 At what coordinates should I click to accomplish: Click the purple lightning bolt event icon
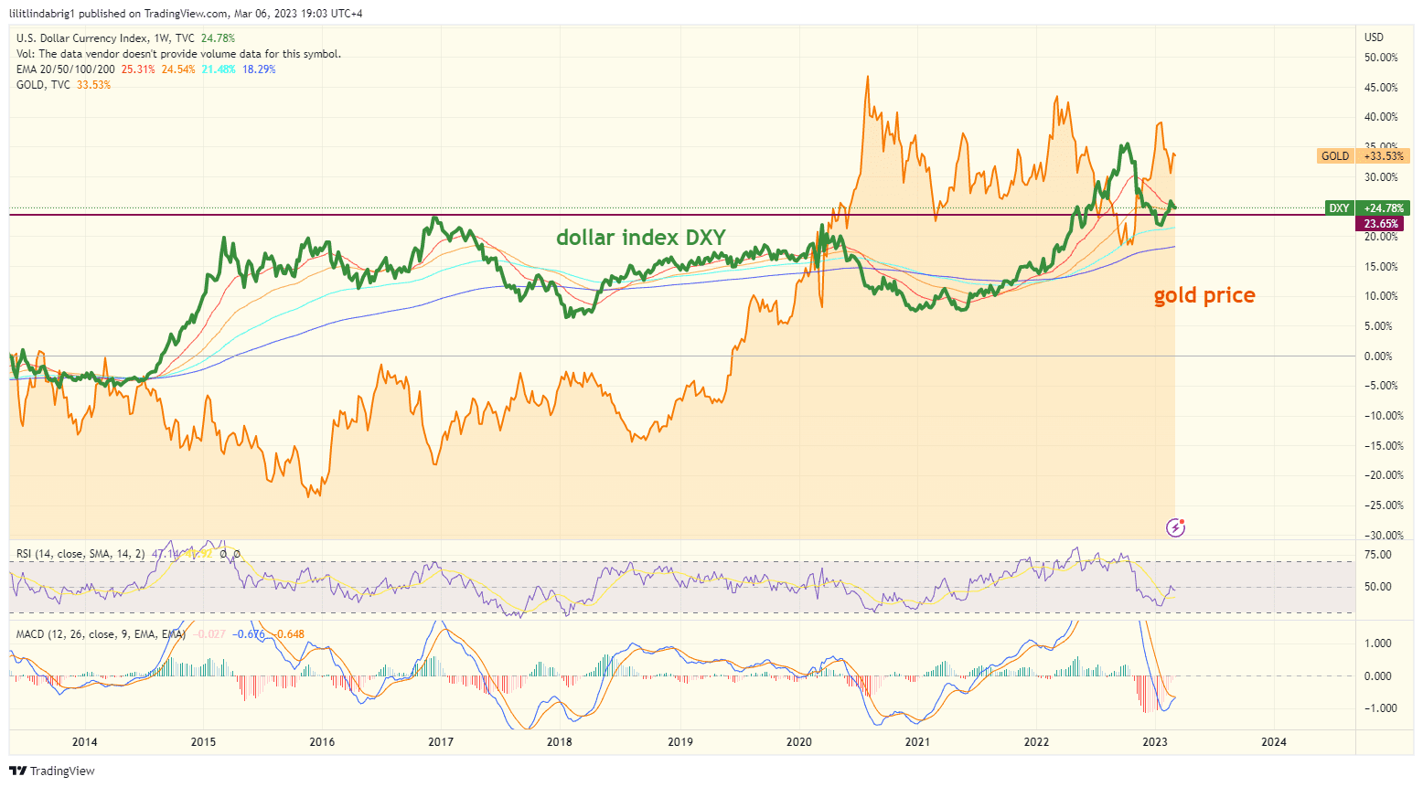click(x=1176, y=527)
